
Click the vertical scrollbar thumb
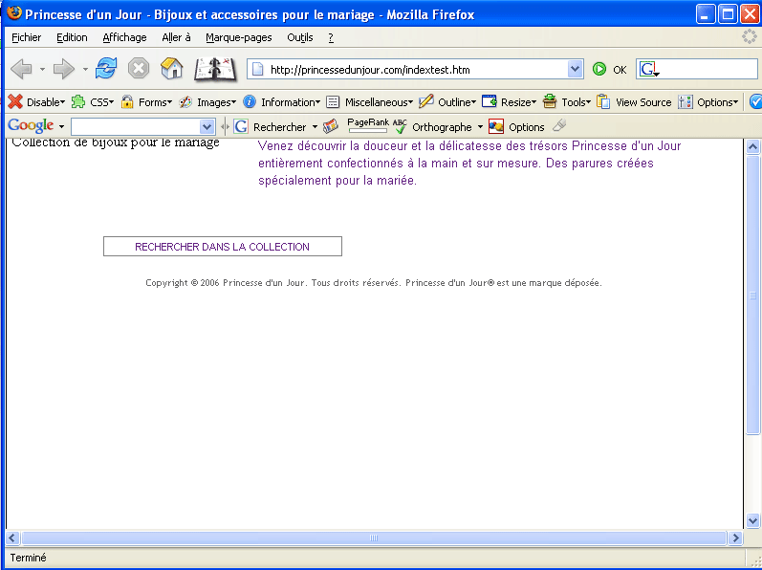[x=752, y=295]
